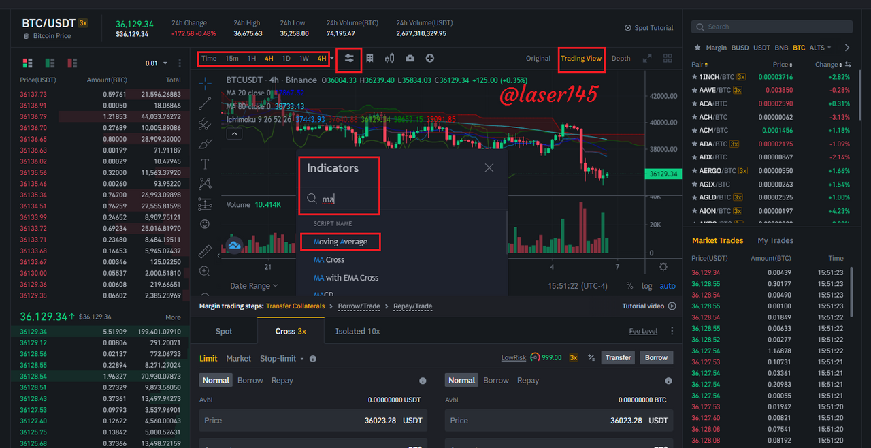Open the Spot Tutorial link
871x448 pixels.
(x=649, y=28)
